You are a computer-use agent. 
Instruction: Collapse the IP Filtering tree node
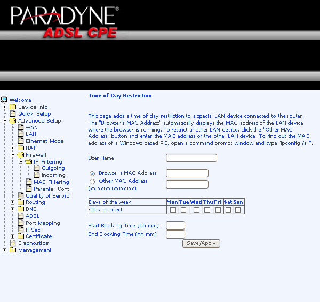point(21,162)
